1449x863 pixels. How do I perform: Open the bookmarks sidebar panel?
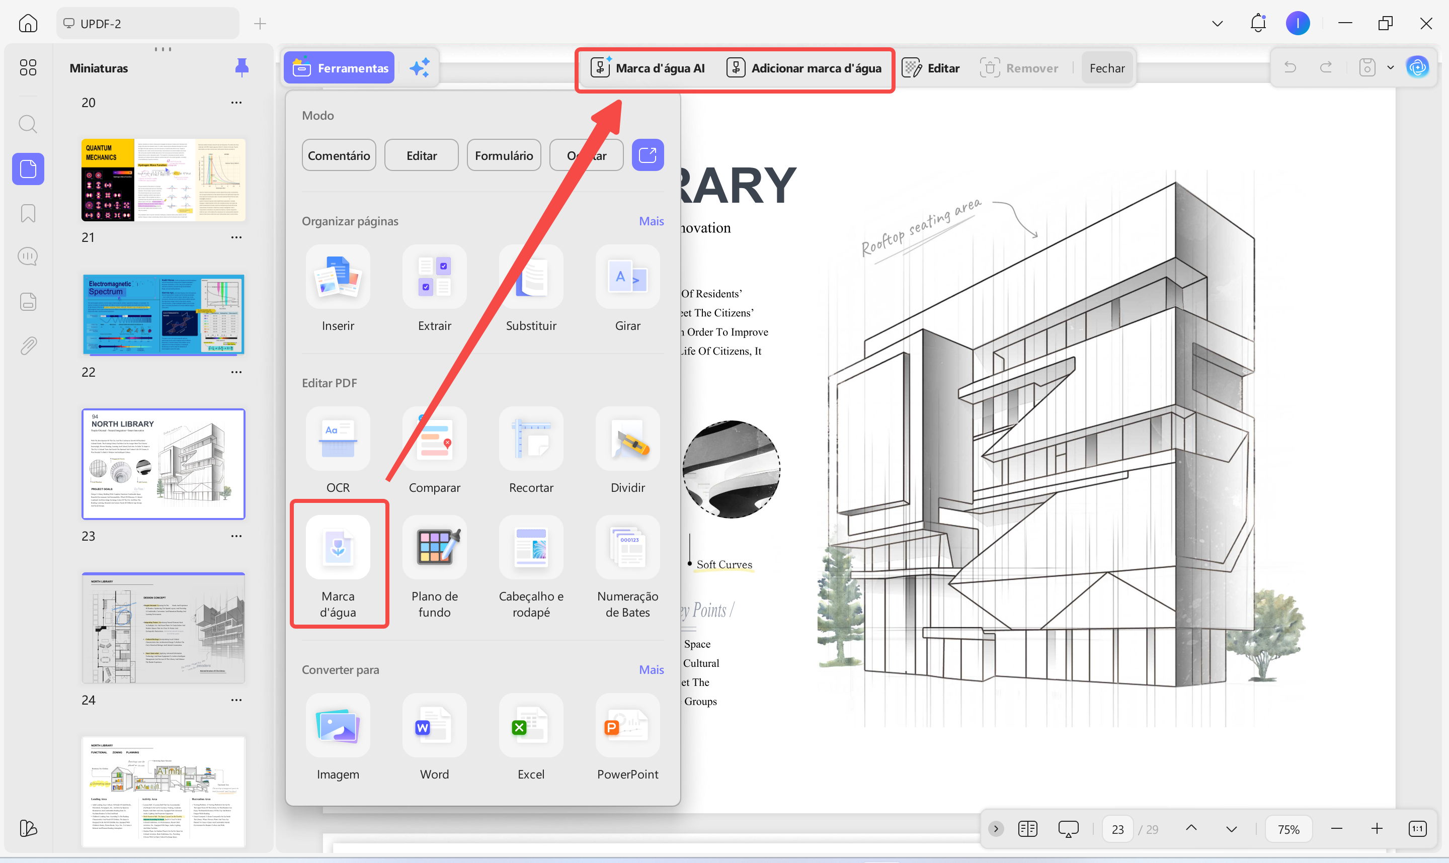(x=28, y=213)
